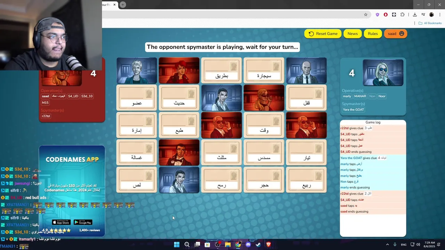
Task: Open the Windows Start menu
Action: point(177,244)
